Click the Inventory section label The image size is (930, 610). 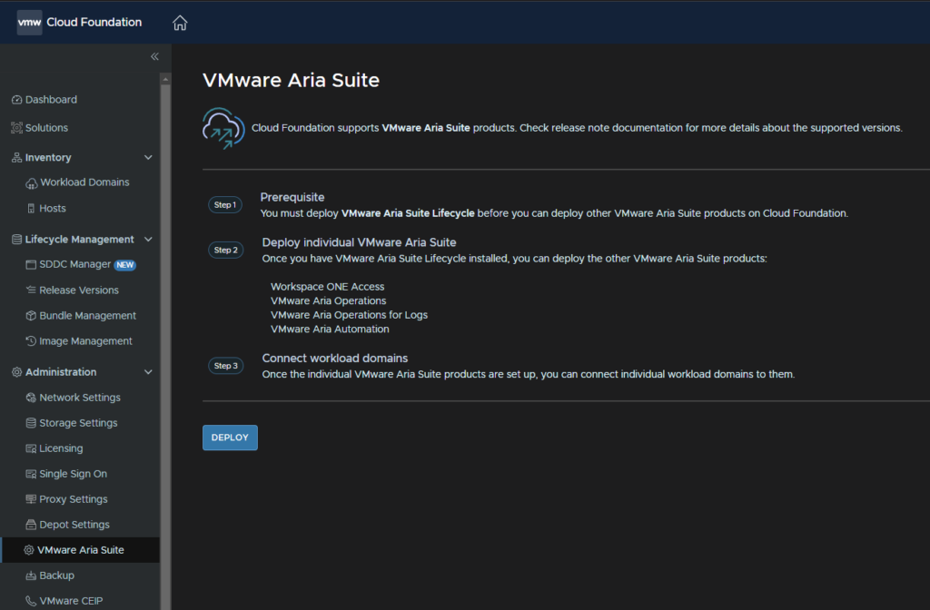[x=48, y=158]
